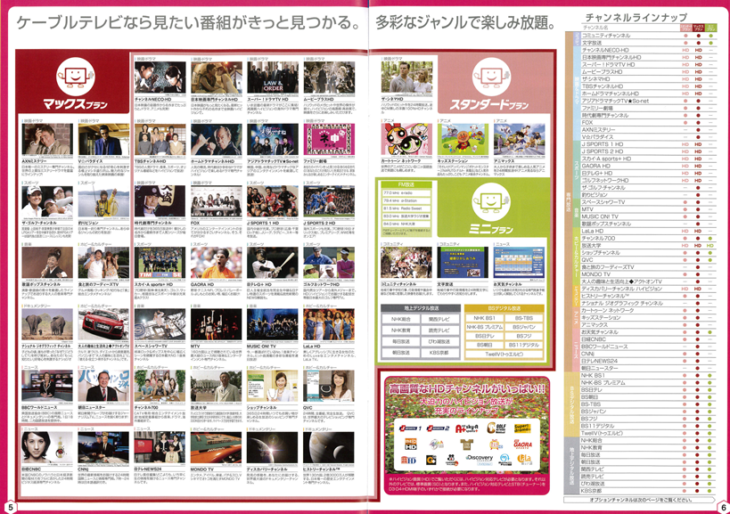Open the LaLa HD thumbnail
This screenshot has height=514, width=730.
[329, 324]
